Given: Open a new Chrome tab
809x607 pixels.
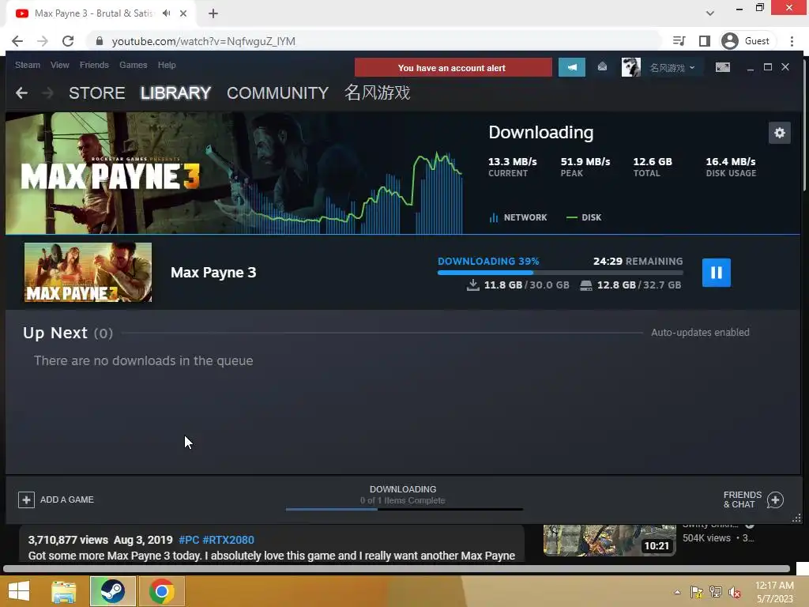Looking at the screenshot, I should tap(213, 13).
